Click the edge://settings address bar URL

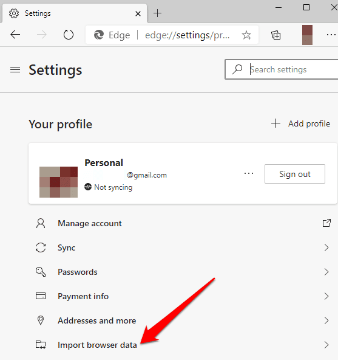coord(188,35)
